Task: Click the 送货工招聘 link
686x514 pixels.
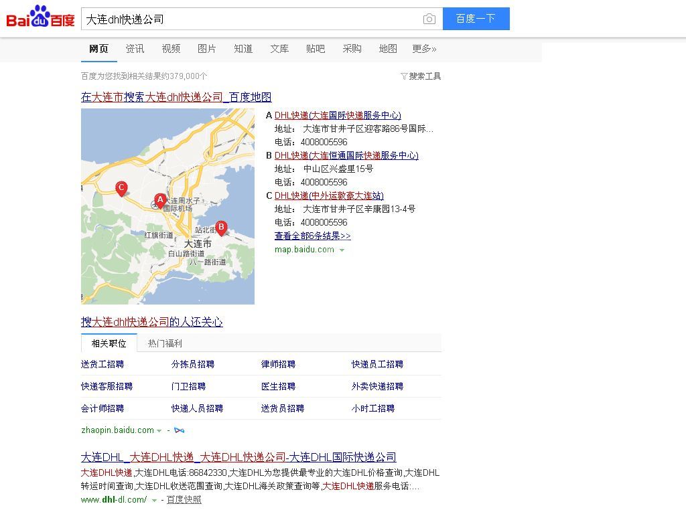Action: (102, 364)
